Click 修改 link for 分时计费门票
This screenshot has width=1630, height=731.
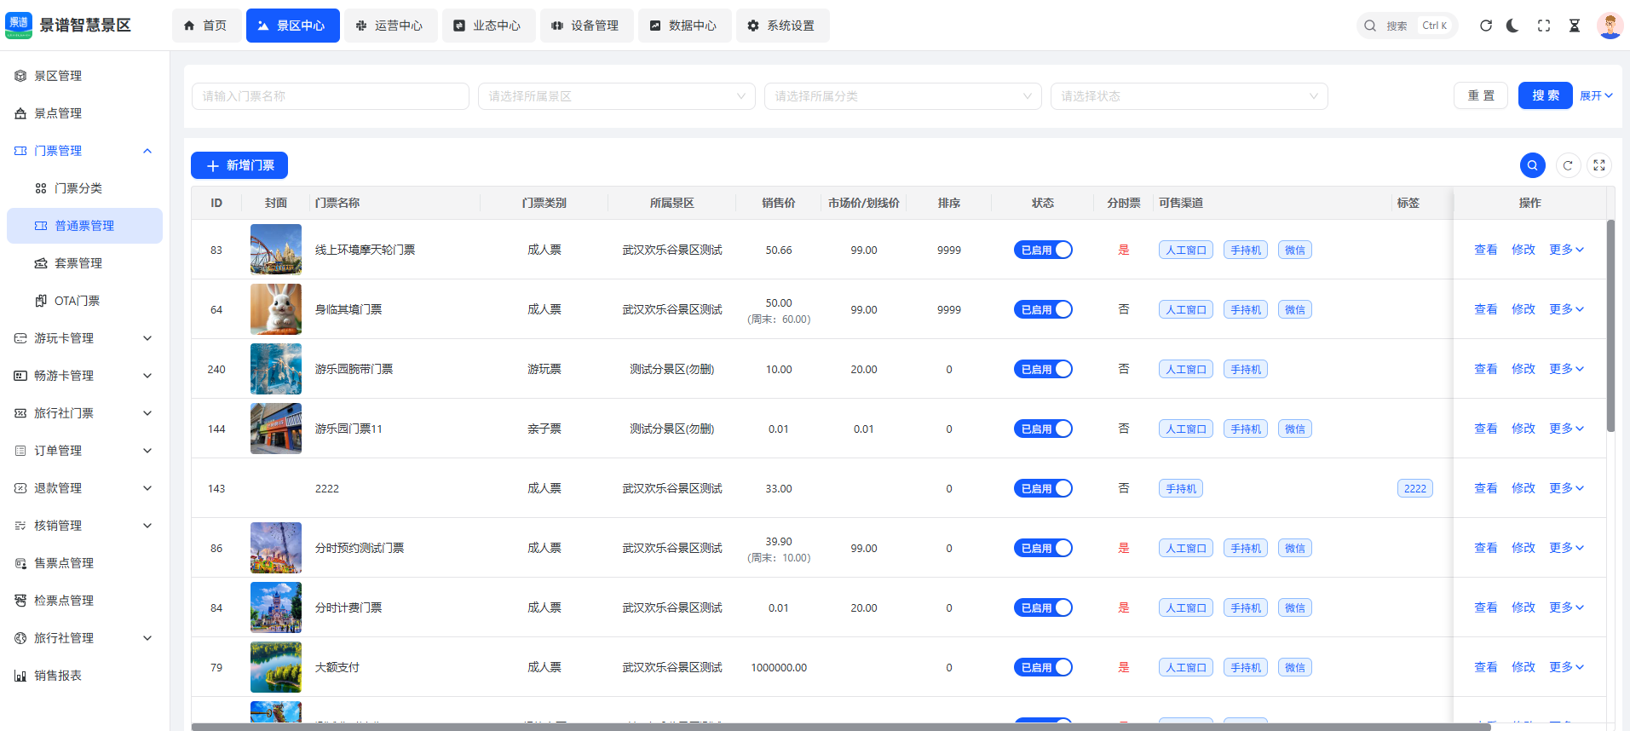click(1523, 607)
